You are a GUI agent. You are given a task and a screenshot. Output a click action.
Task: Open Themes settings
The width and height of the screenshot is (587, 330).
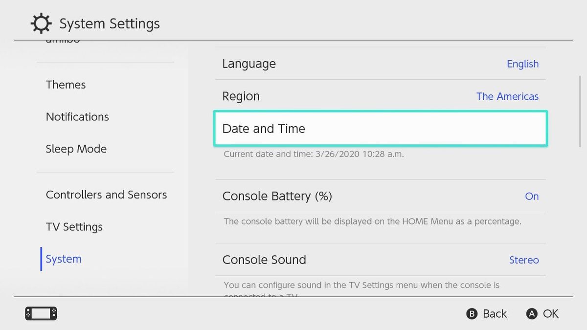(66, 85)
